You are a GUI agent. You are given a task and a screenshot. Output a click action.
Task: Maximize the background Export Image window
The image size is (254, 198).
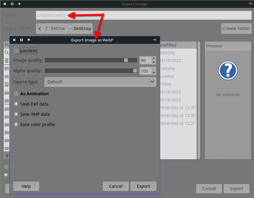click(x=12, y=4)
